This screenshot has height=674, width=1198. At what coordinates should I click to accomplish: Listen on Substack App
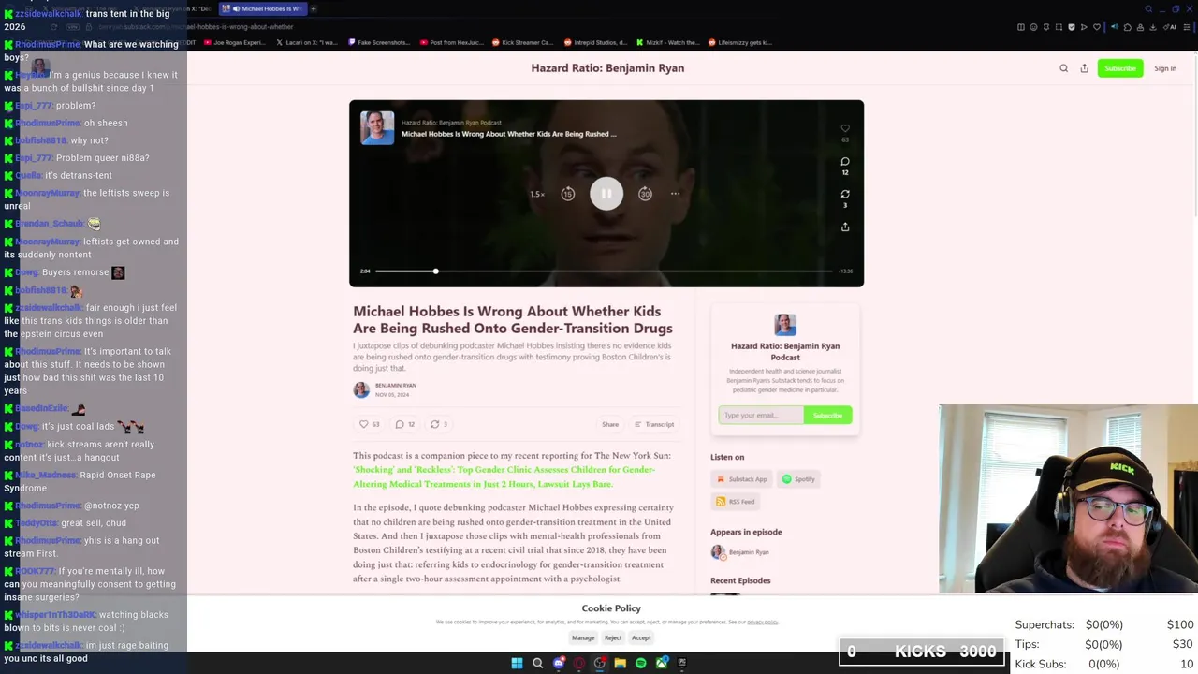click(742, 479)
